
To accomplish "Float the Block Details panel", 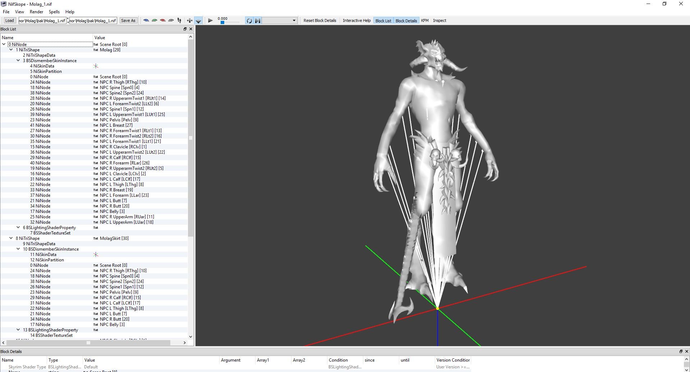I will [681, 352].
